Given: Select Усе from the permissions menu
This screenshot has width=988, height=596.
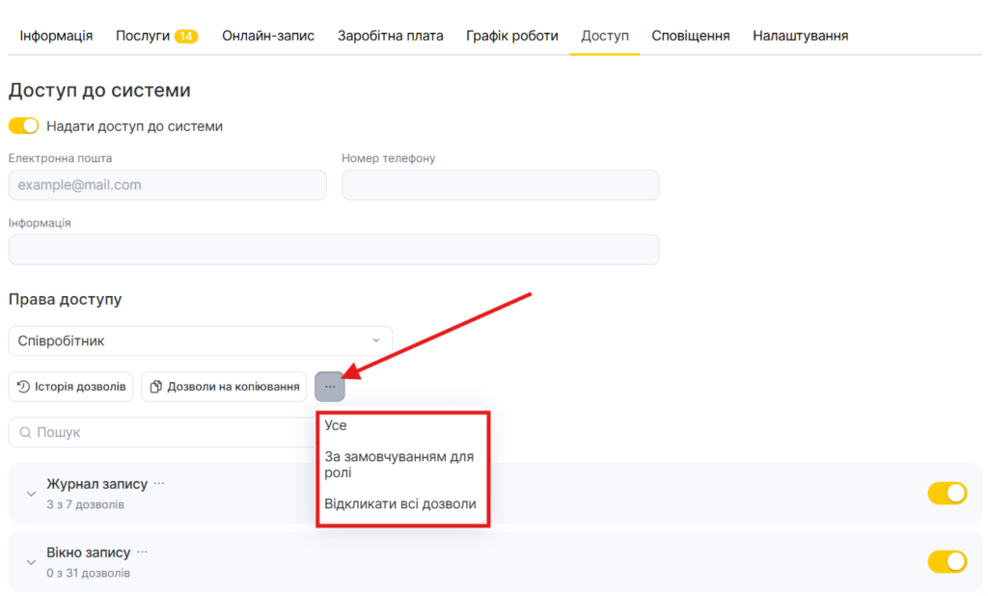Looking at the screenshot, I should pyautogui.click(x=336, y=425).
